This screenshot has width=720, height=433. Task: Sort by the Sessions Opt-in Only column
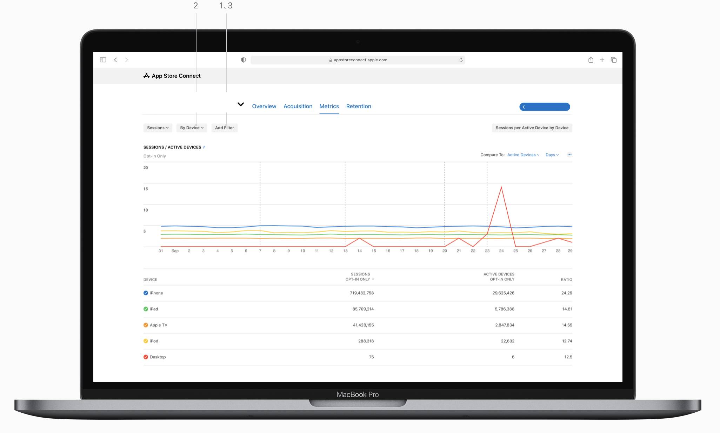point(360,277)
